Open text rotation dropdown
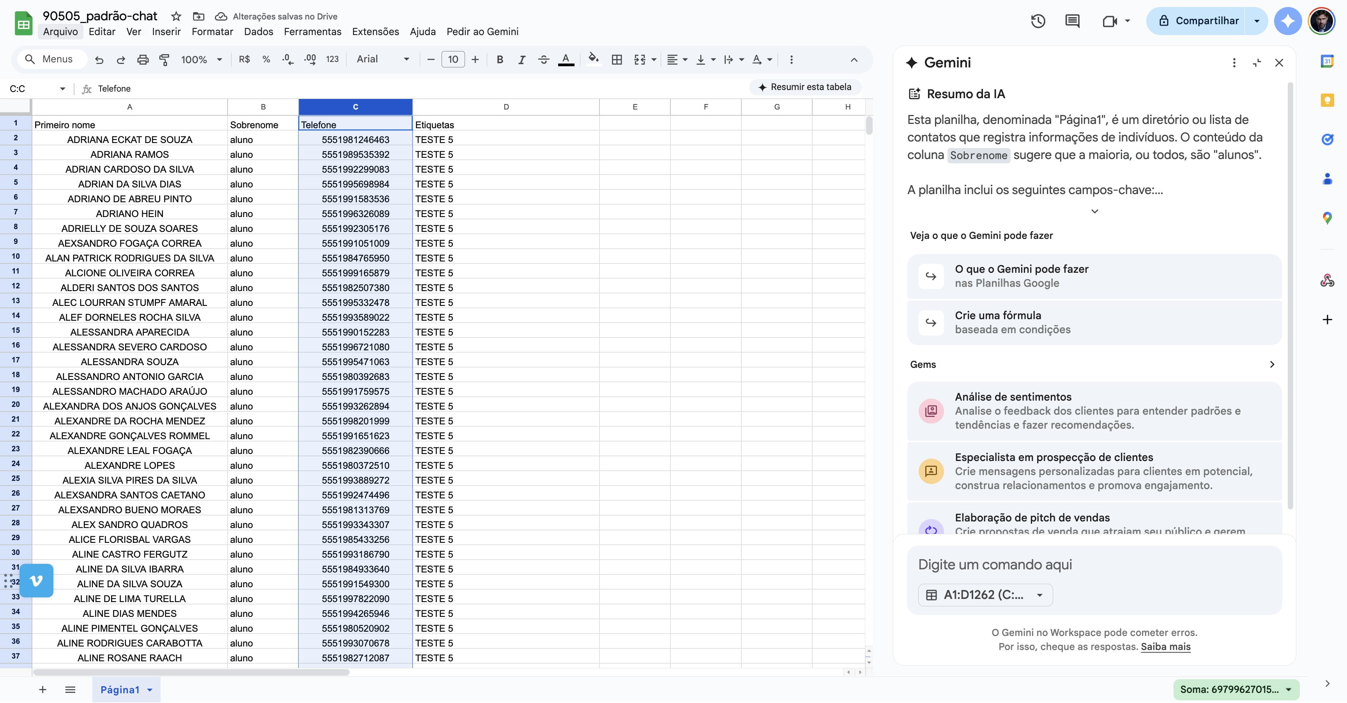The width and height of the screenshot is (1347, 703). coord(762,60)
